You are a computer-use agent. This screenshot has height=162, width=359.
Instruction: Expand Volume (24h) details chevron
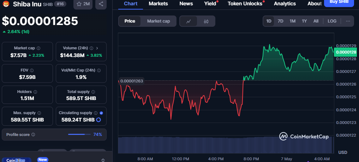coord(97,48)
